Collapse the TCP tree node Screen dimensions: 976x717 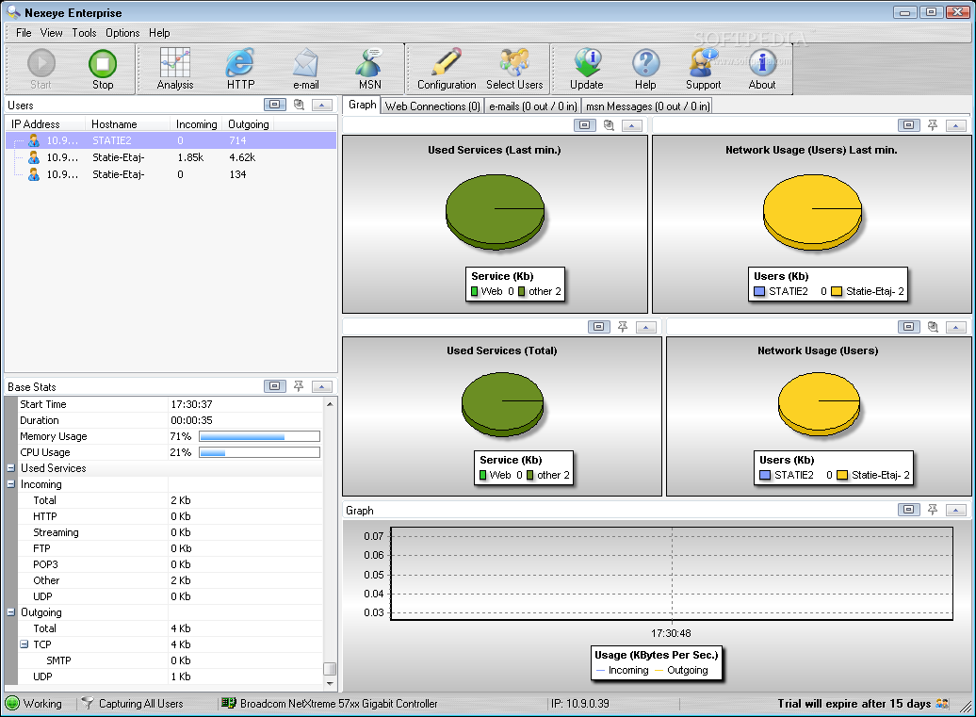[24, 644]
